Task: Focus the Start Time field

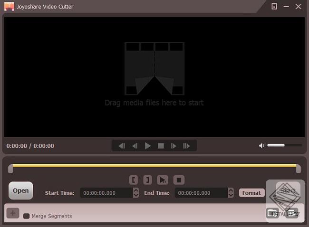Action: point(106,193)
